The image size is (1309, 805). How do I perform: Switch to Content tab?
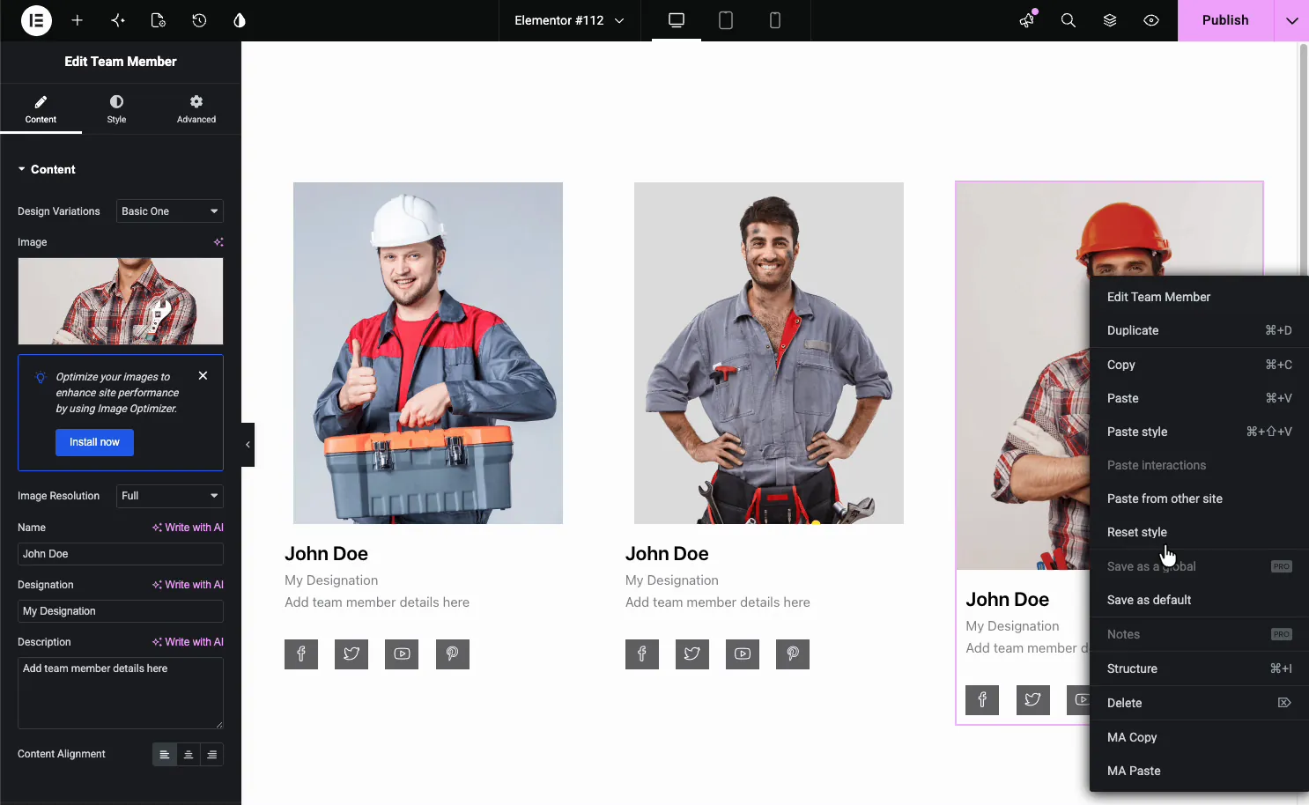[41, 109]
